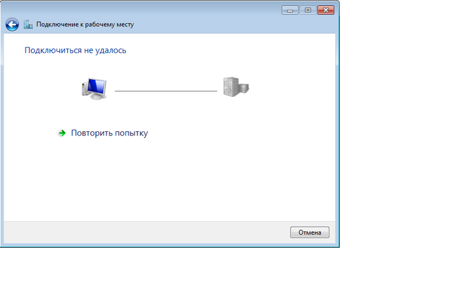The image size is (468, 292).
Task: Maximize the connection wizard window
Action: click(x=308, y=10)
